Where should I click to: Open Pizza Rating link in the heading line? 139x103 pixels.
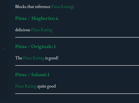pos(62,7)
